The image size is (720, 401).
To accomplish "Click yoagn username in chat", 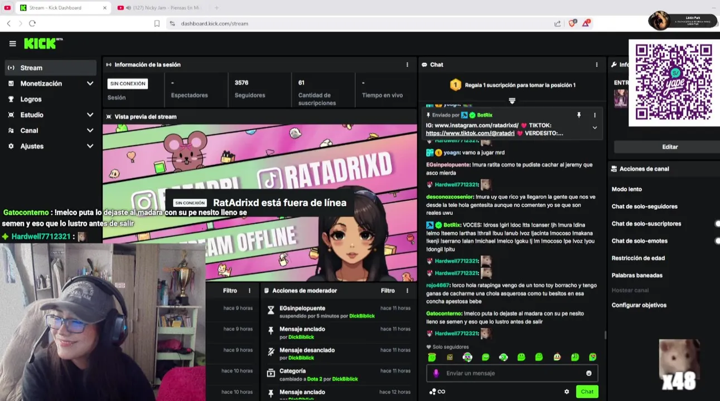I will [451, 153].
